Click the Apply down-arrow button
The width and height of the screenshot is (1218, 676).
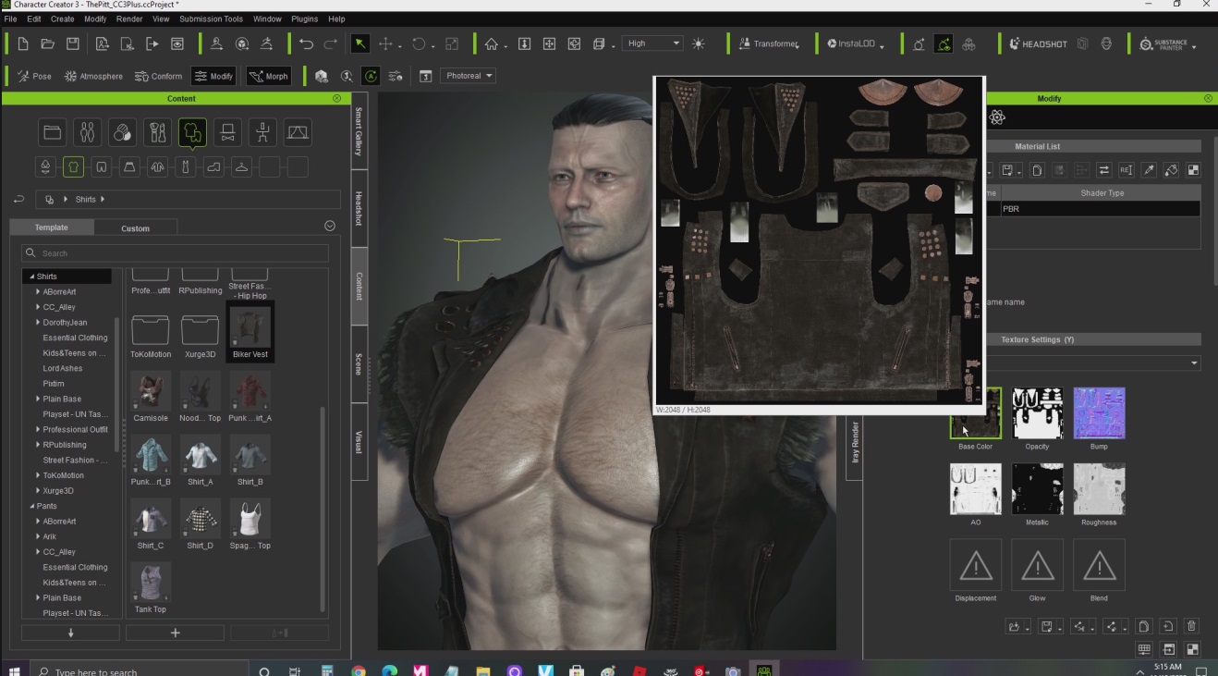(70, 633)
